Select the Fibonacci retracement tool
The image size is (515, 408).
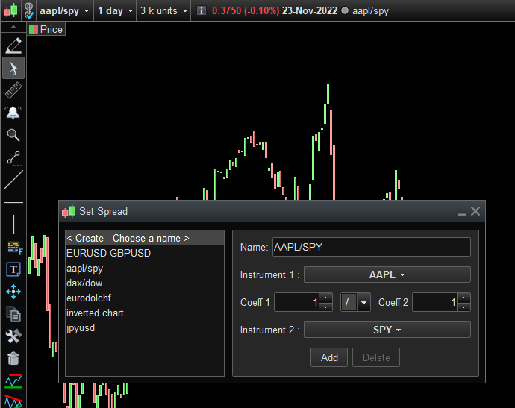pyautogui.click(x=14, y=248)
